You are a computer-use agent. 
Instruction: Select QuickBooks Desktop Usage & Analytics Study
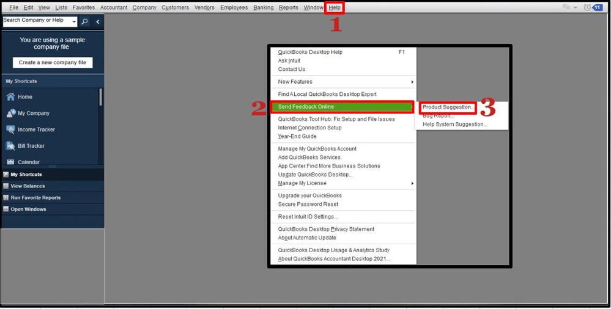[x=344, y=250]
